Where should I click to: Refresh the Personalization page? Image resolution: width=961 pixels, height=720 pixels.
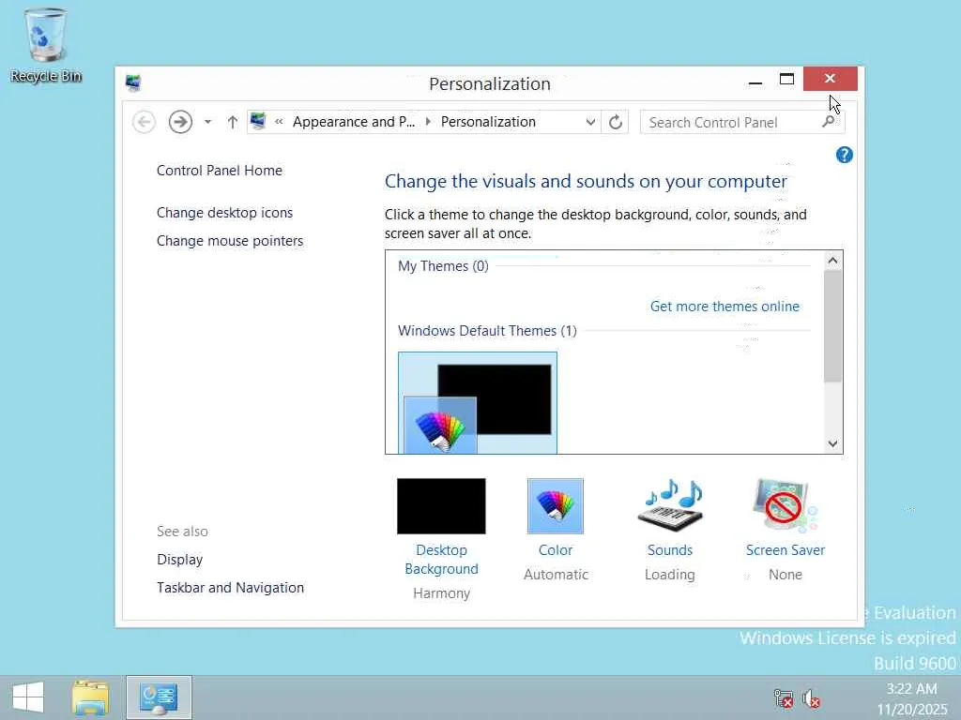tap(616, 122)
